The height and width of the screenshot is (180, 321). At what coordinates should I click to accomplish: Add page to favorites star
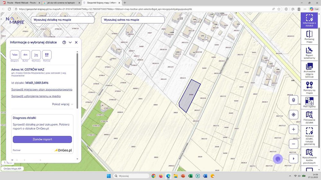pyautogui.click(x=279, y=9)
